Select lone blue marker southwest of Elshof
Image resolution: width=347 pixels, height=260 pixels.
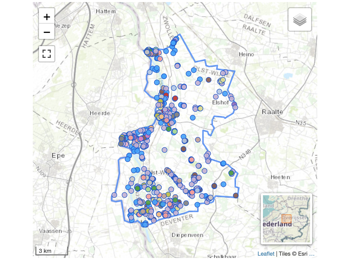[x=193, y=118]
